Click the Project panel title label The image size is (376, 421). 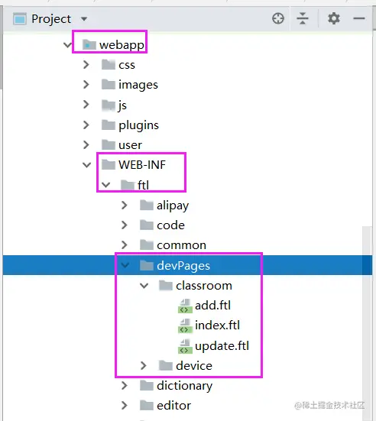coord(51,19)
